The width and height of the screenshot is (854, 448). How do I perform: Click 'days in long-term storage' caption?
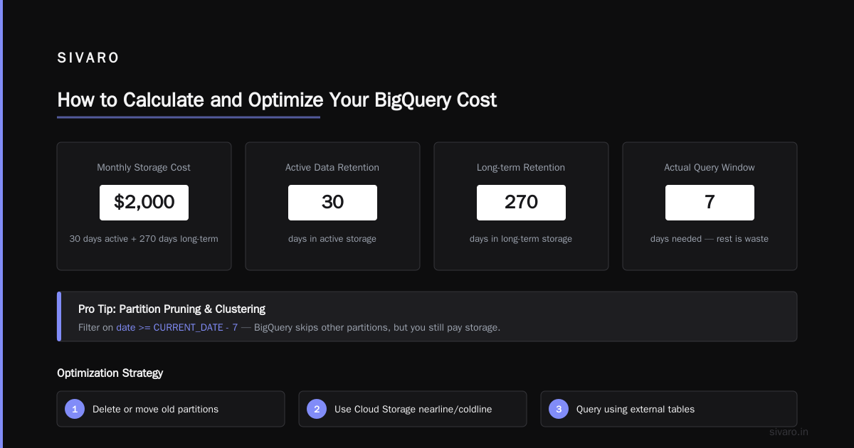click(521, 239)
